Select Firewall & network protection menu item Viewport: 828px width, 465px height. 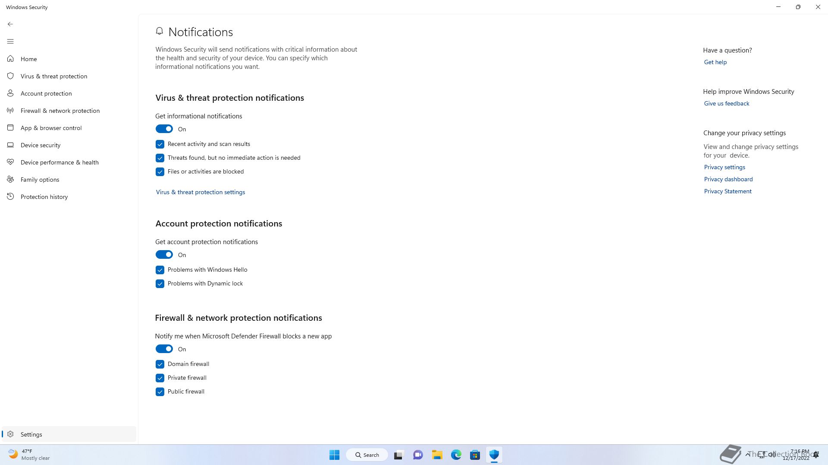69,111
